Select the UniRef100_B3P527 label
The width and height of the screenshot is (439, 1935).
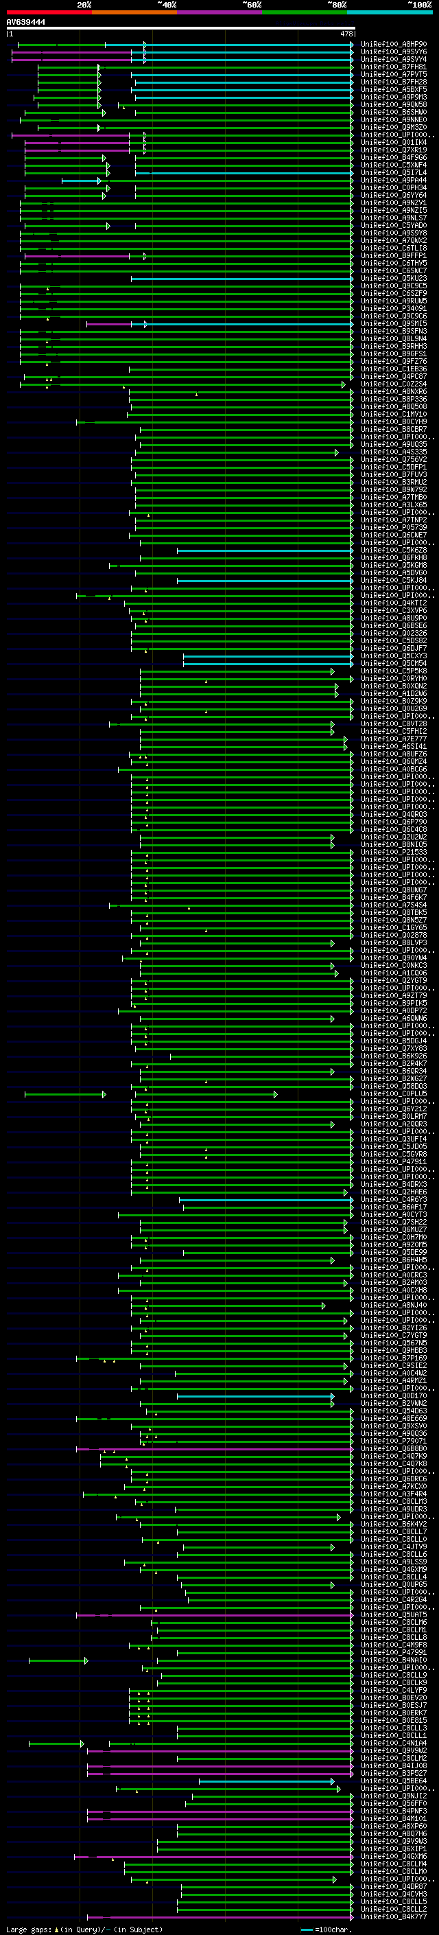pyautogui.click(x=393, y=1773)
